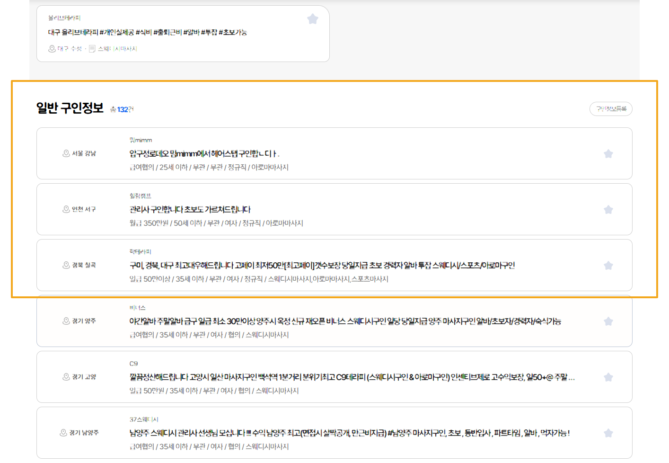Star the 경기 양주 listing
This screenshot has width=669, height=463.
coord(608,321)
